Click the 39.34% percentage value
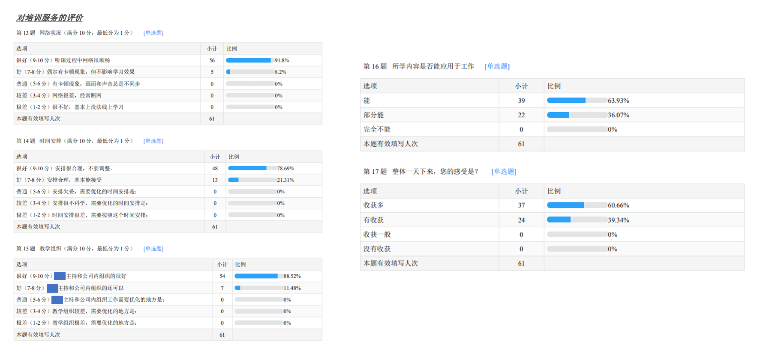This screenshot has width=778, height=362. click(x=619, y=220)
